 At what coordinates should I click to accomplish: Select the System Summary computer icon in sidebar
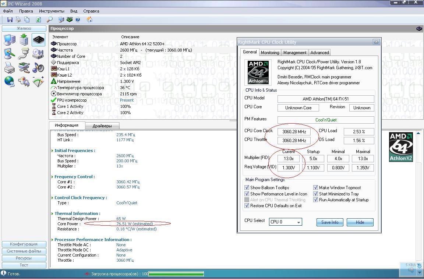tap(10, 40)
